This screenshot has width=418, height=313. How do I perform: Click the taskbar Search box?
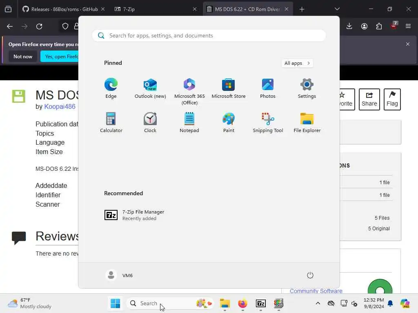click(171, 303)
